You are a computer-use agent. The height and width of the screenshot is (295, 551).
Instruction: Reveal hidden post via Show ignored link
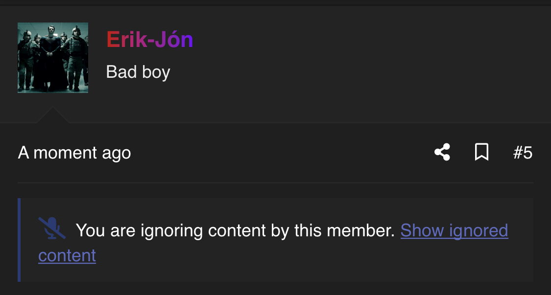454,230
